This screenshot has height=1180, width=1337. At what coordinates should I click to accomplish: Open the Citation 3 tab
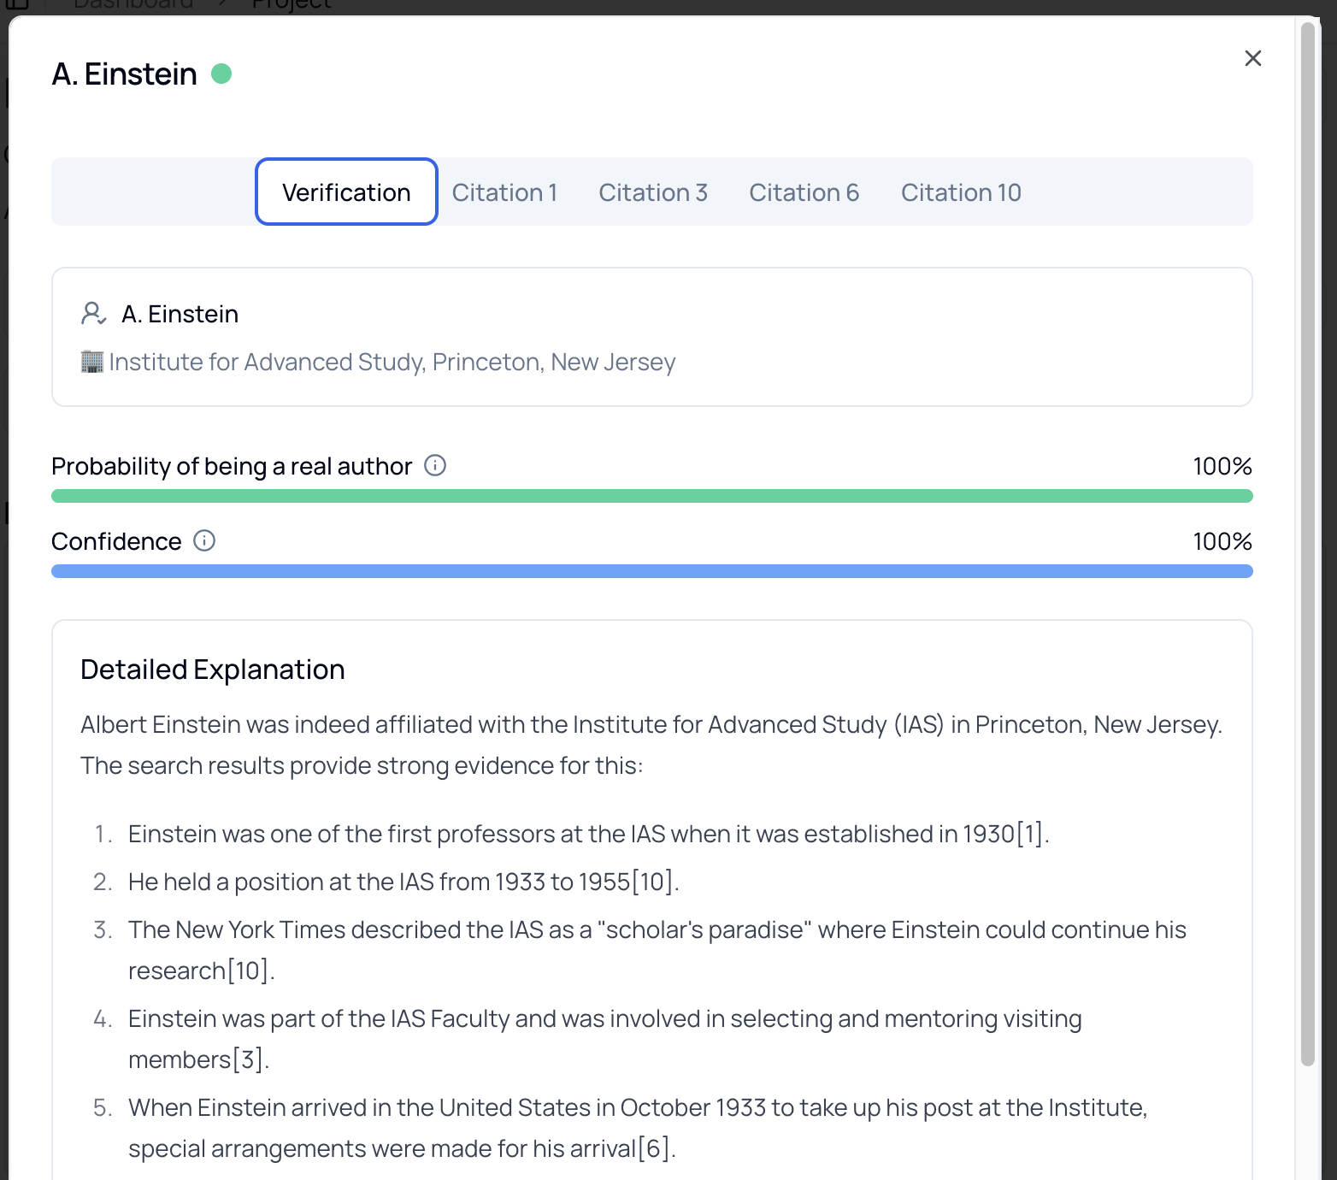[x=653, y=192]
